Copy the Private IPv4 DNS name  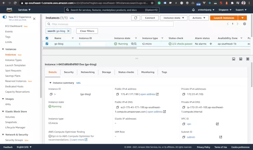coord(184,107)
